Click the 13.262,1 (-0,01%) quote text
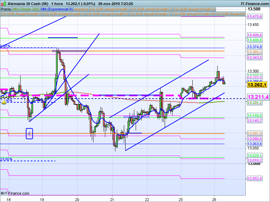The image size is (270, 202). point(80,4)
